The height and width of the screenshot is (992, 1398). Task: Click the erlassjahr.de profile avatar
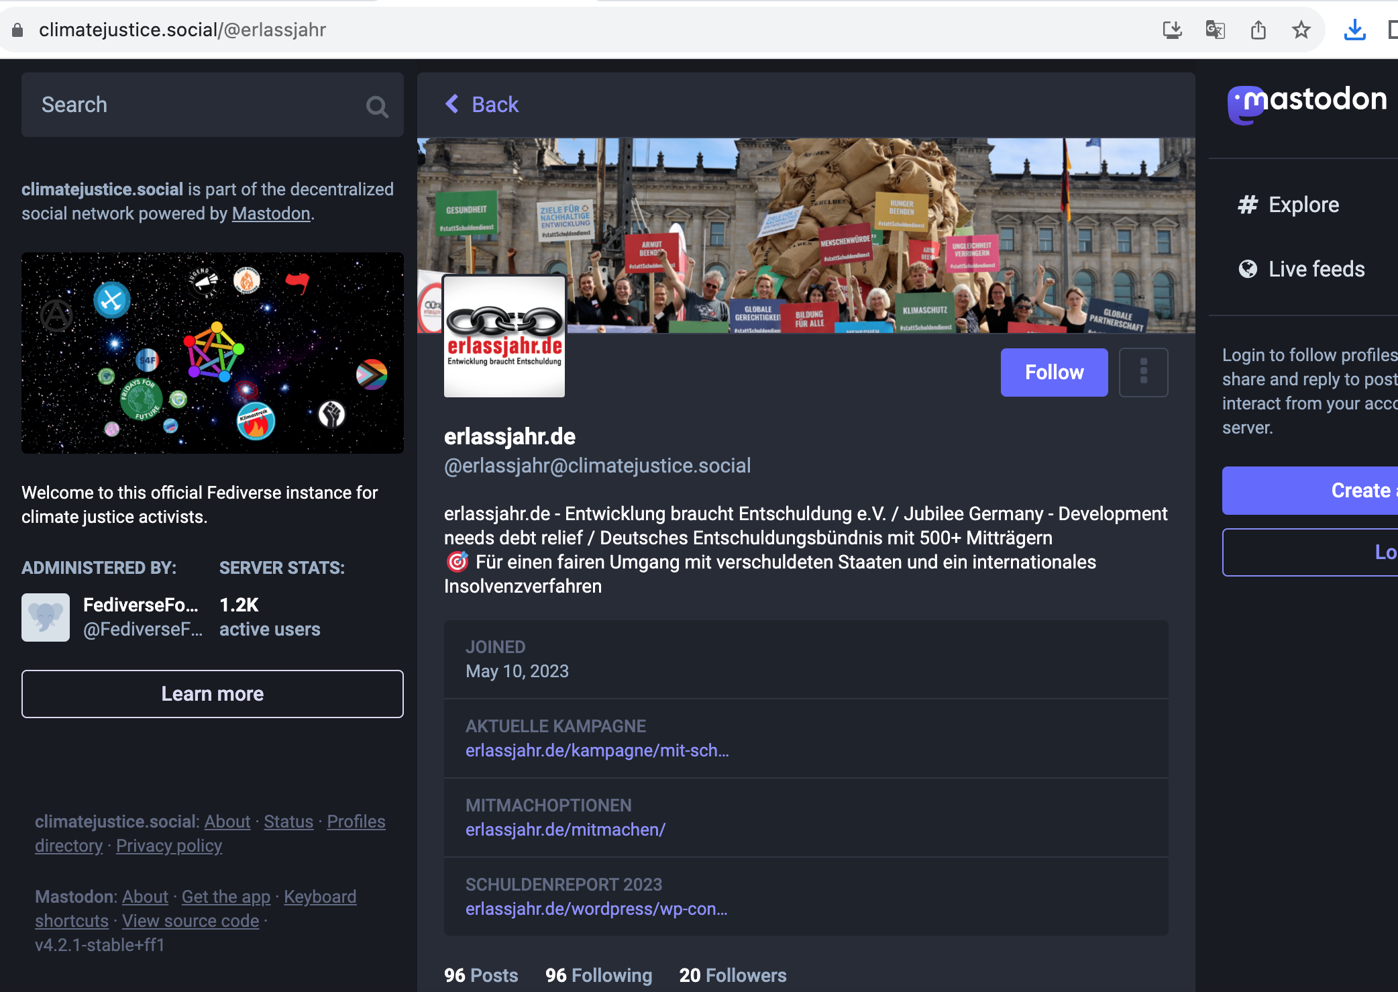tap(504, 336)
